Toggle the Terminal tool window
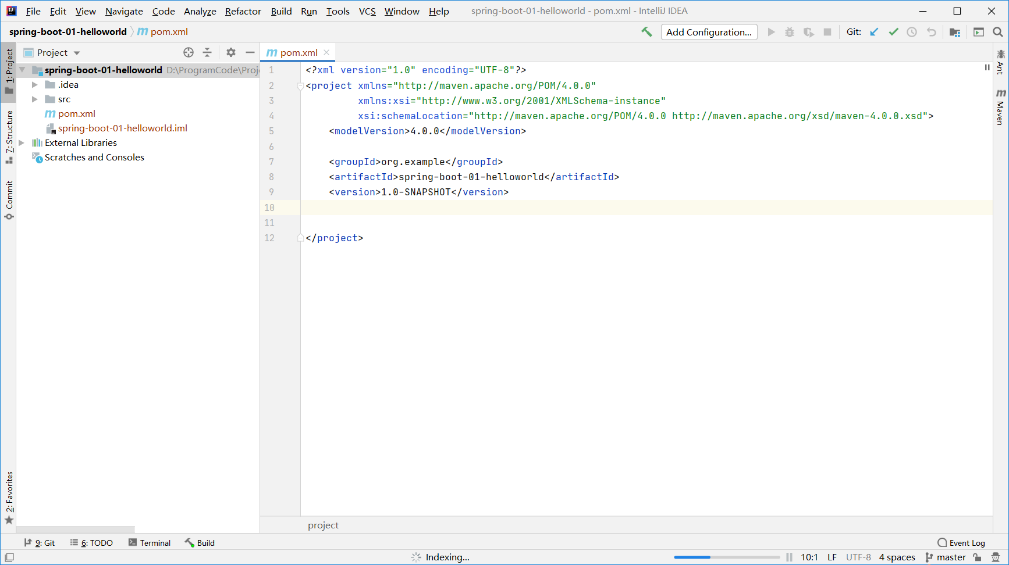 point(150,543)
